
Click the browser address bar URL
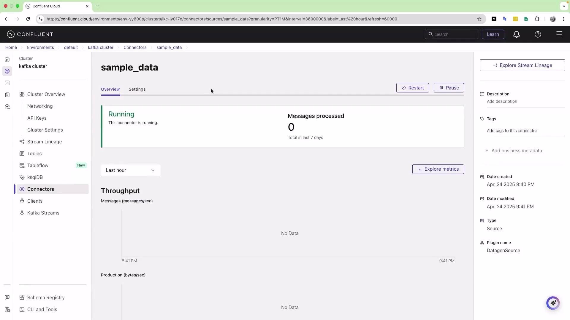click(222, 19)
